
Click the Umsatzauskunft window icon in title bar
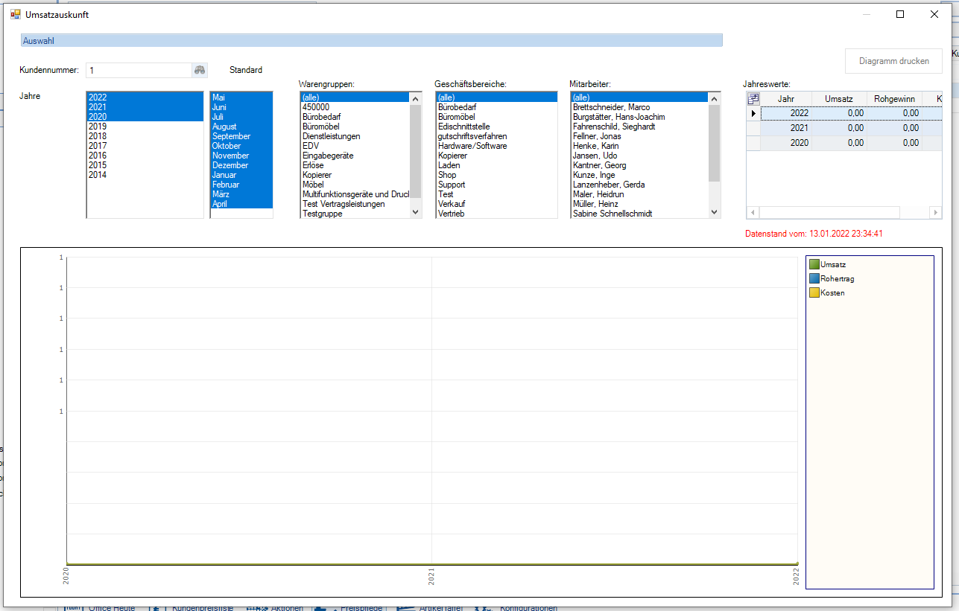(x=16, y=14)
